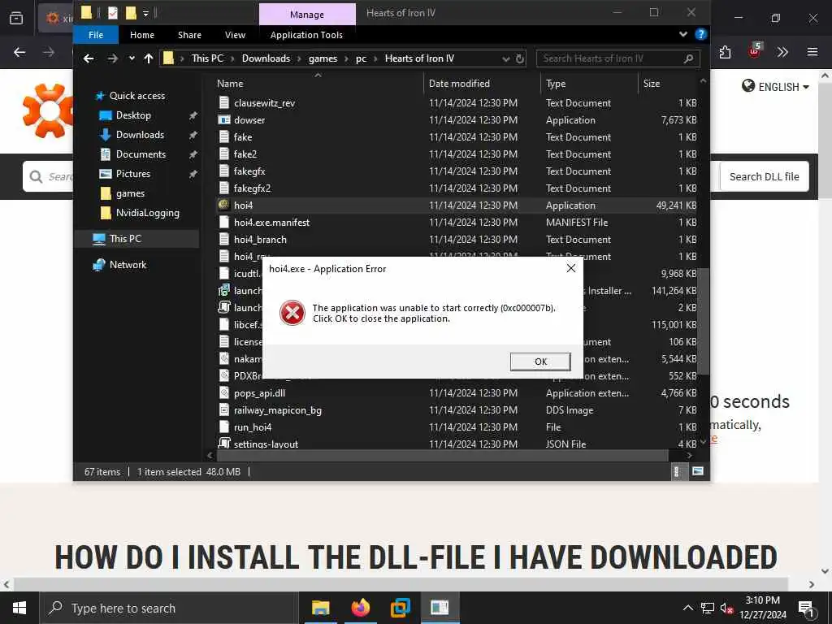832x624 pixels.
Task: Sort files by Size column
Action: coord(652,84)
